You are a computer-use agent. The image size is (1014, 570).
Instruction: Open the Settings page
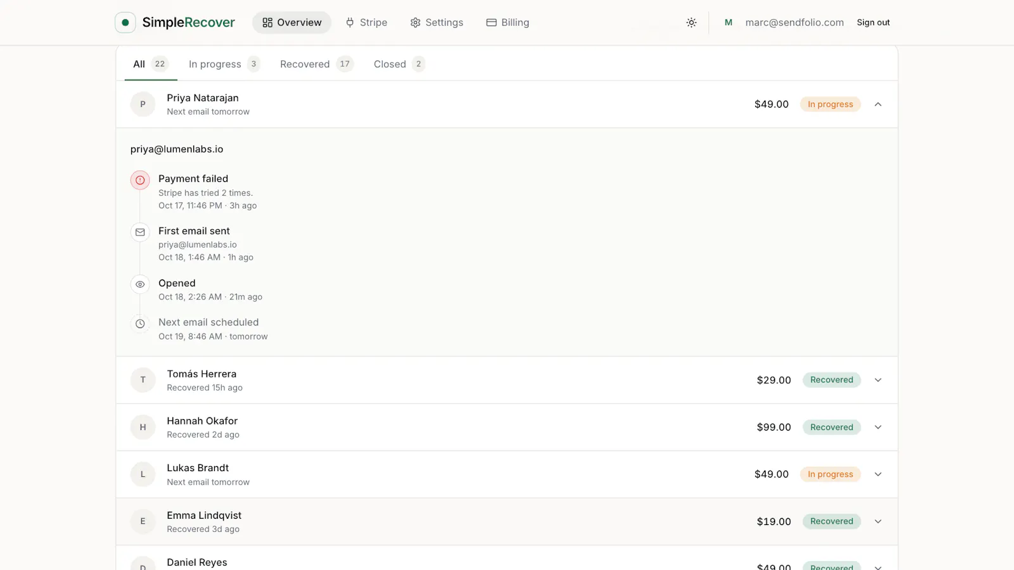437,23
